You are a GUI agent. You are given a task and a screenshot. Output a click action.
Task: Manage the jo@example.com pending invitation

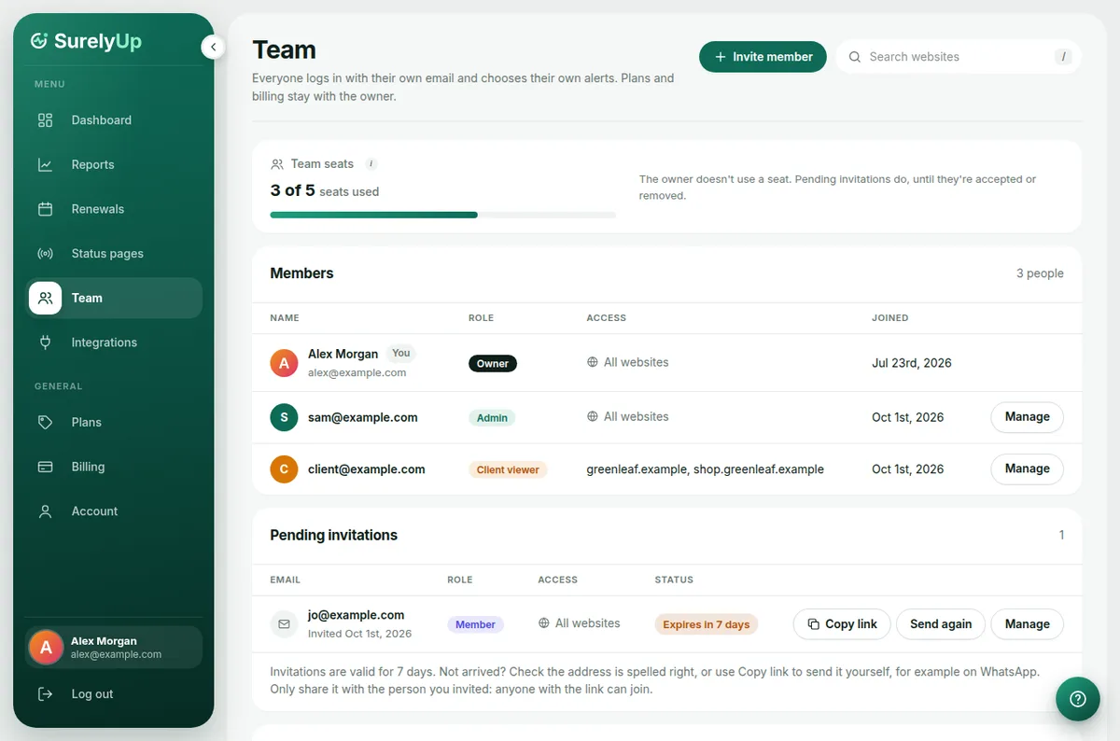(1027, 624)
